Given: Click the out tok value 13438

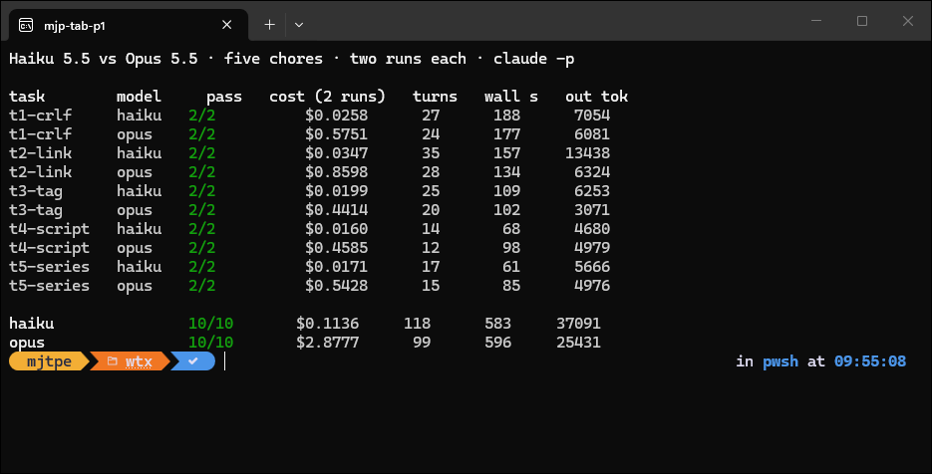Looking at the screenshot, I should [587, 153].
